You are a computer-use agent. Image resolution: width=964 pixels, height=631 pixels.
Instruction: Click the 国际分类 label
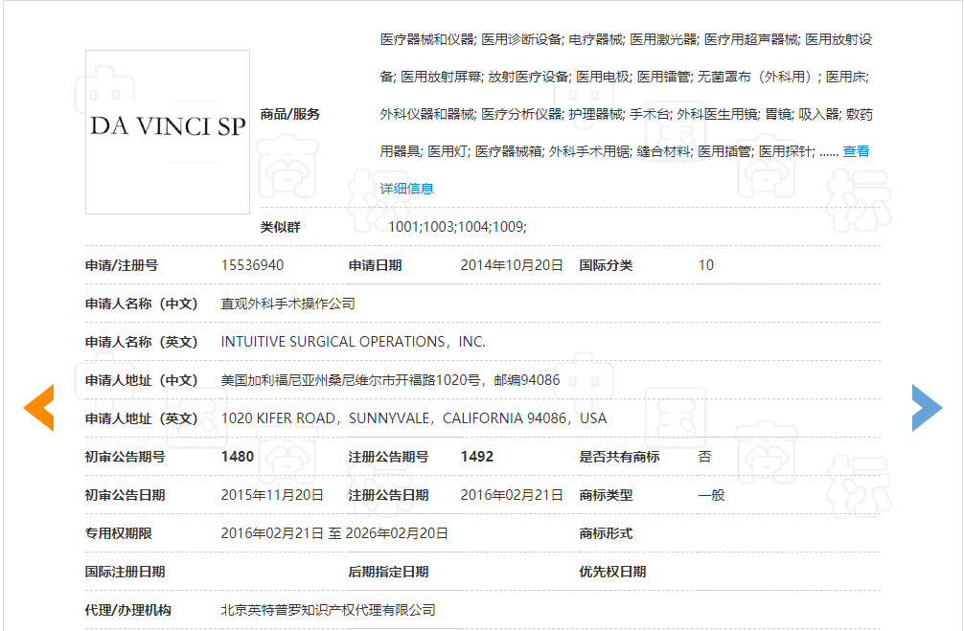tap(606, 265)
